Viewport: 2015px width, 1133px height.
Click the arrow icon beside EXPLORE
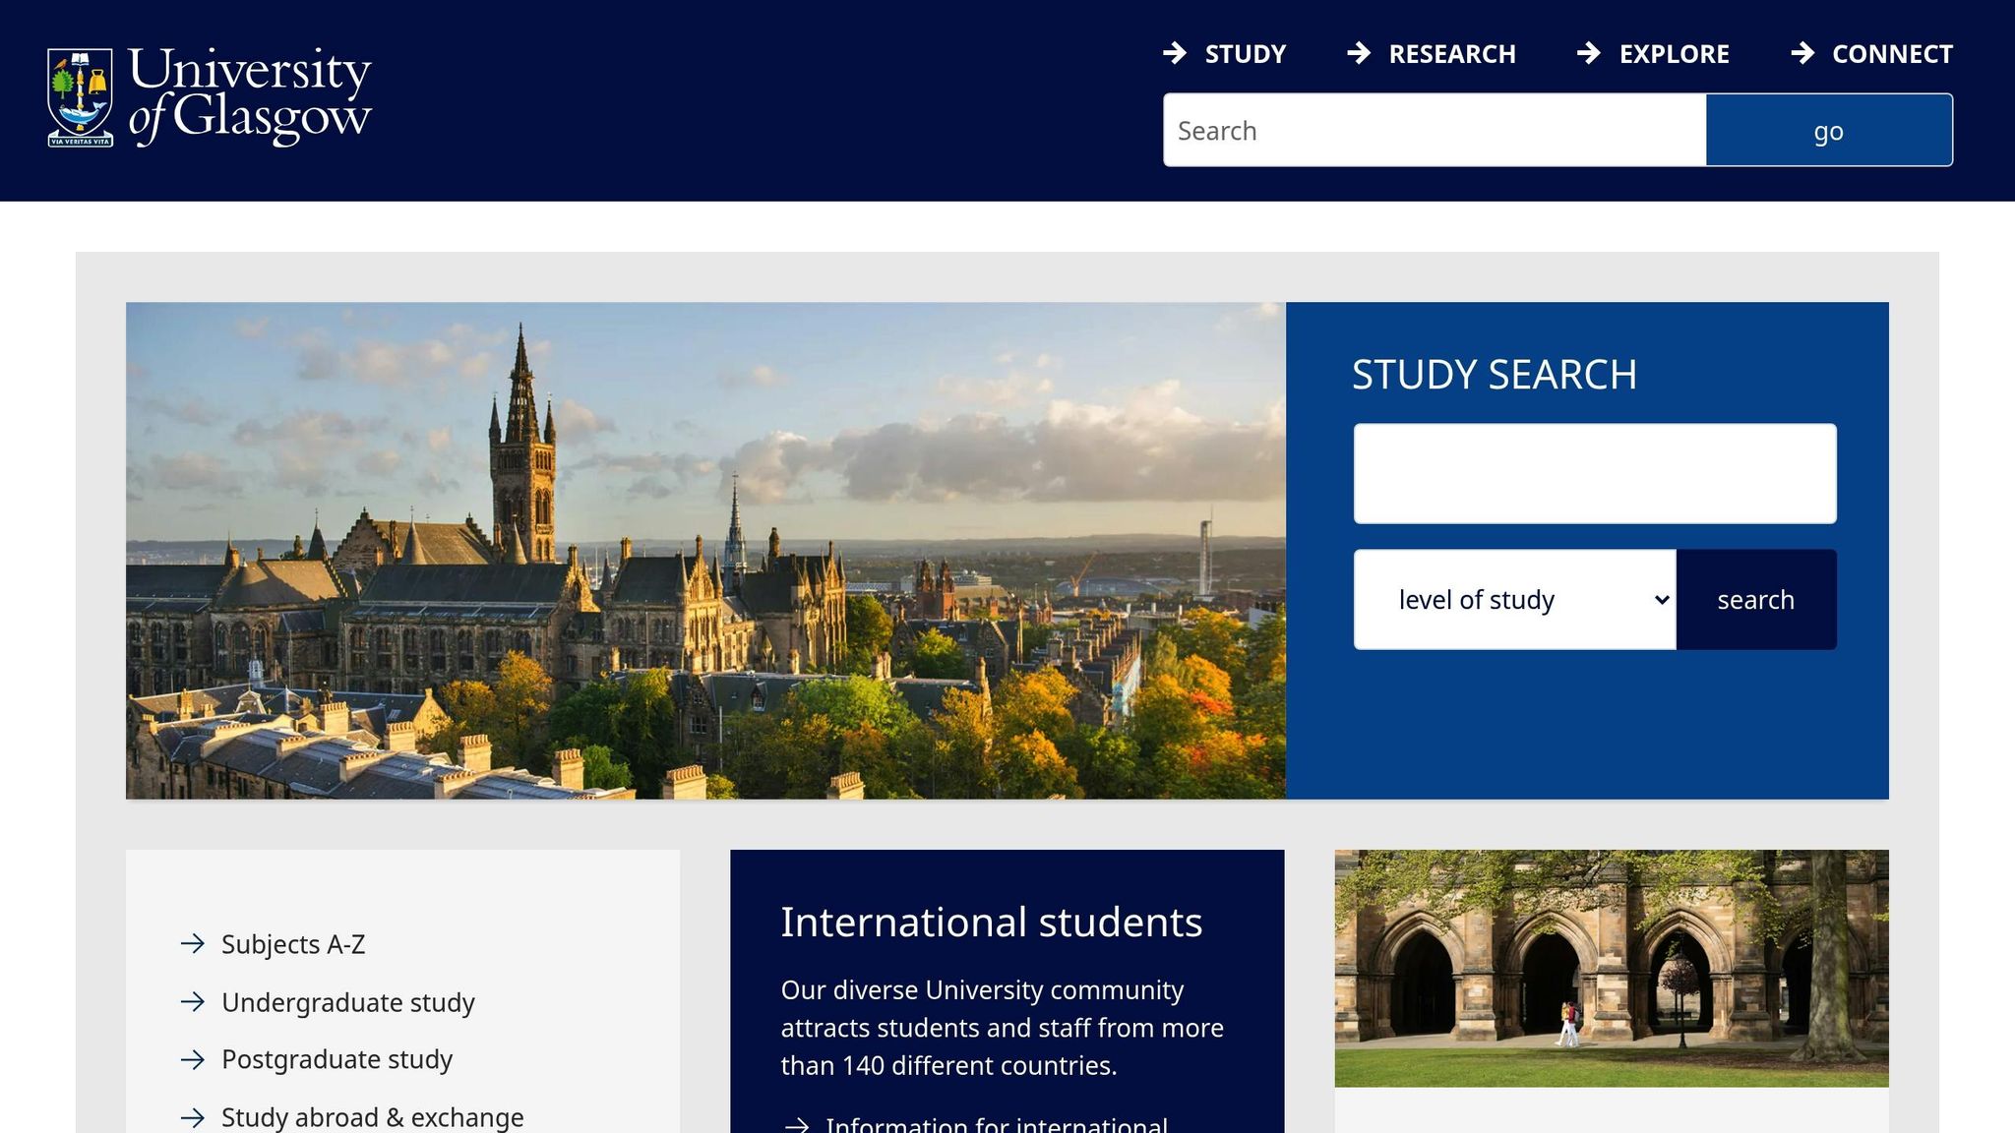1590,54
